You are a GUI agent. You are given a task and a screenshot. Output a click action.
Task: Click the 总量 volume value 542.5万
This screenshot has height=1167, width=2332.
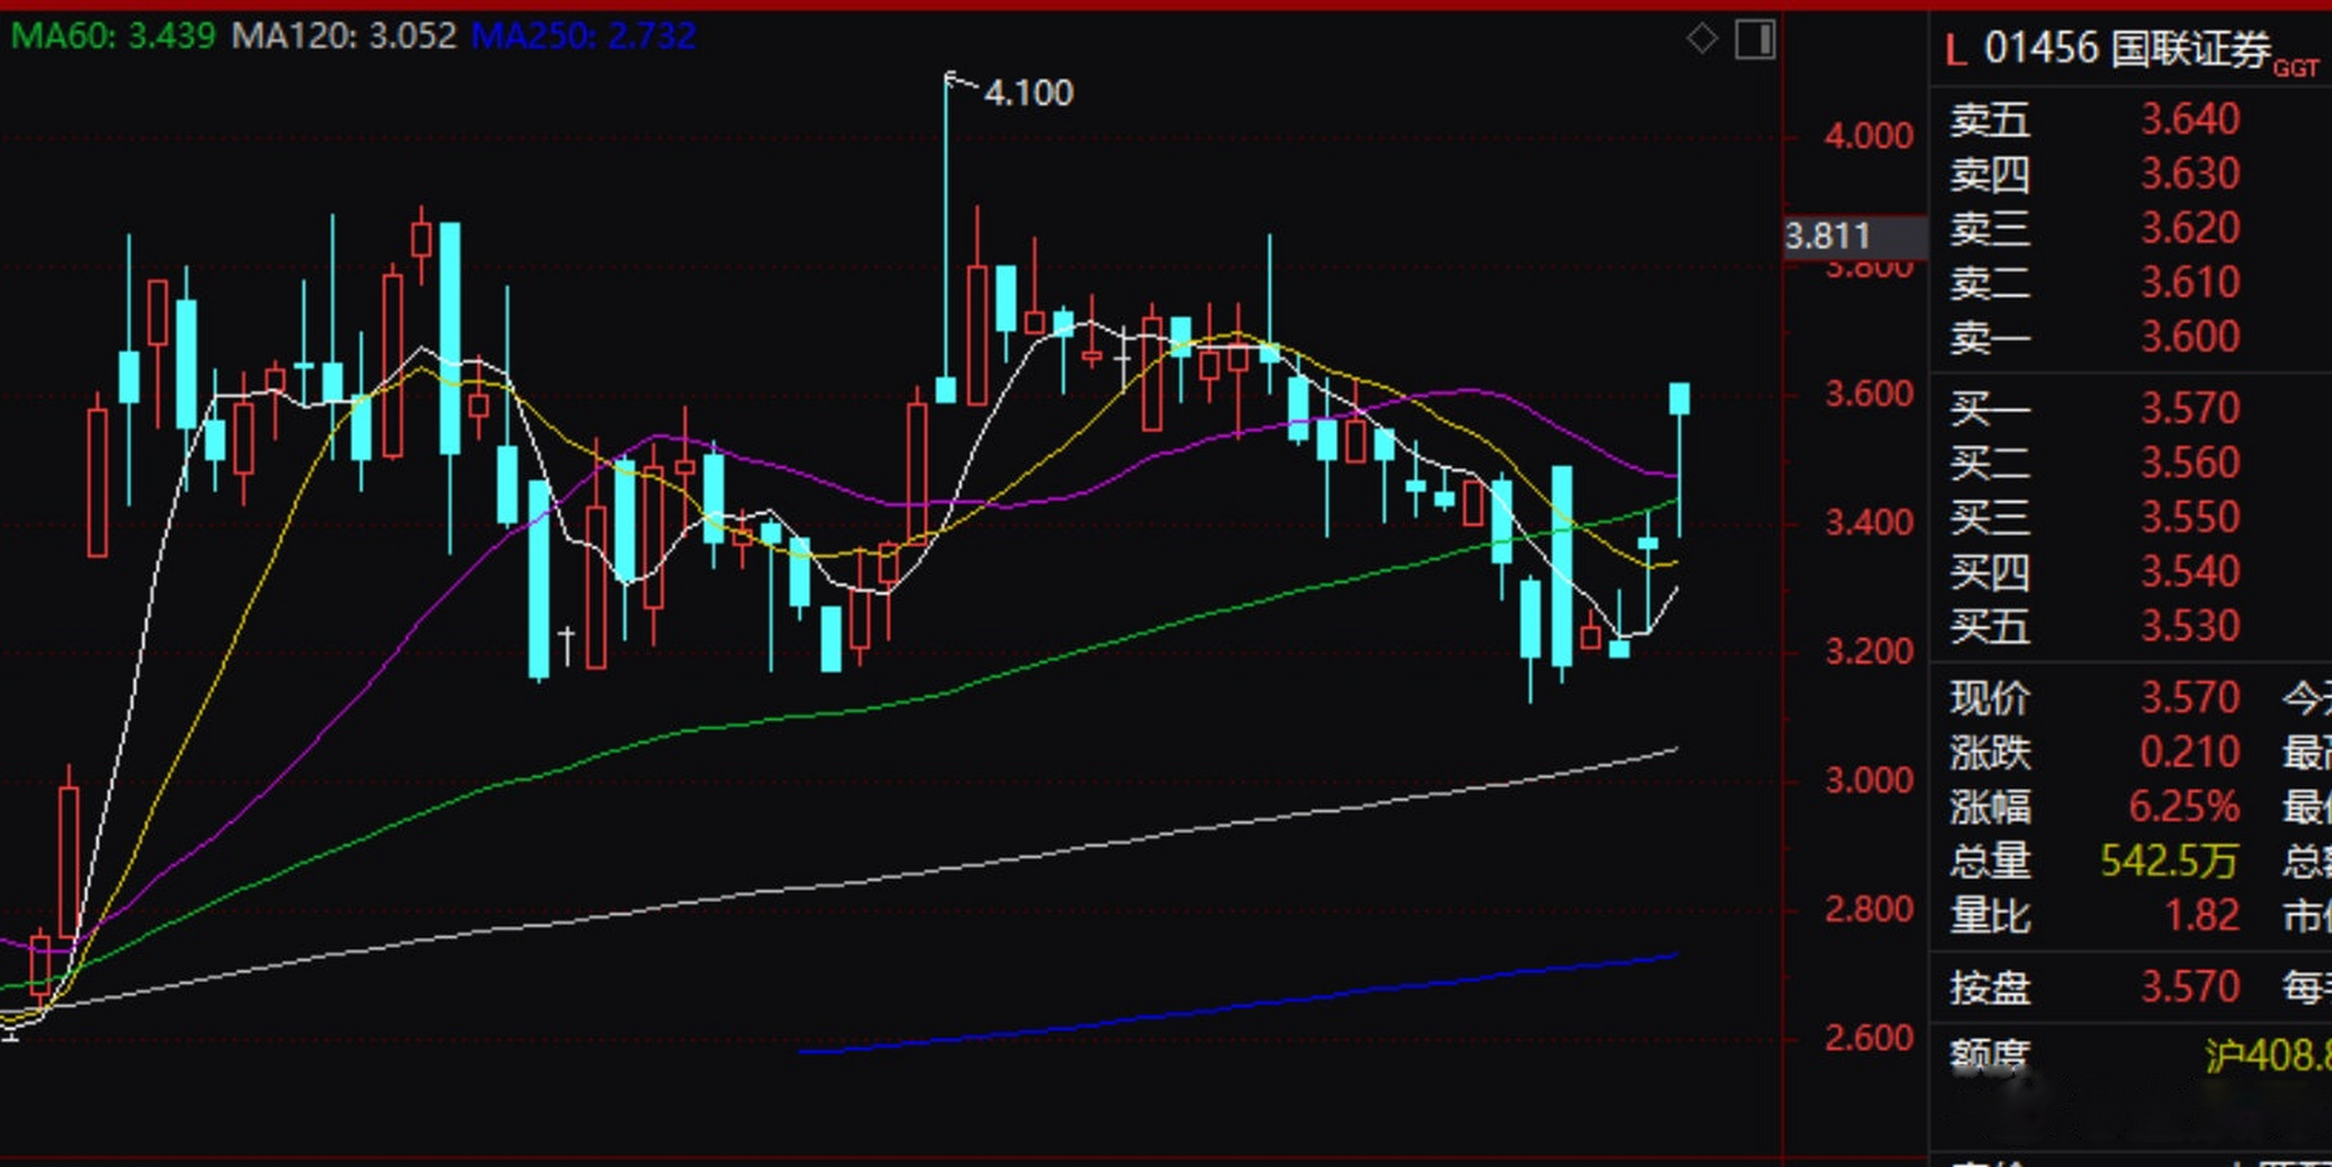[2169, 861]
